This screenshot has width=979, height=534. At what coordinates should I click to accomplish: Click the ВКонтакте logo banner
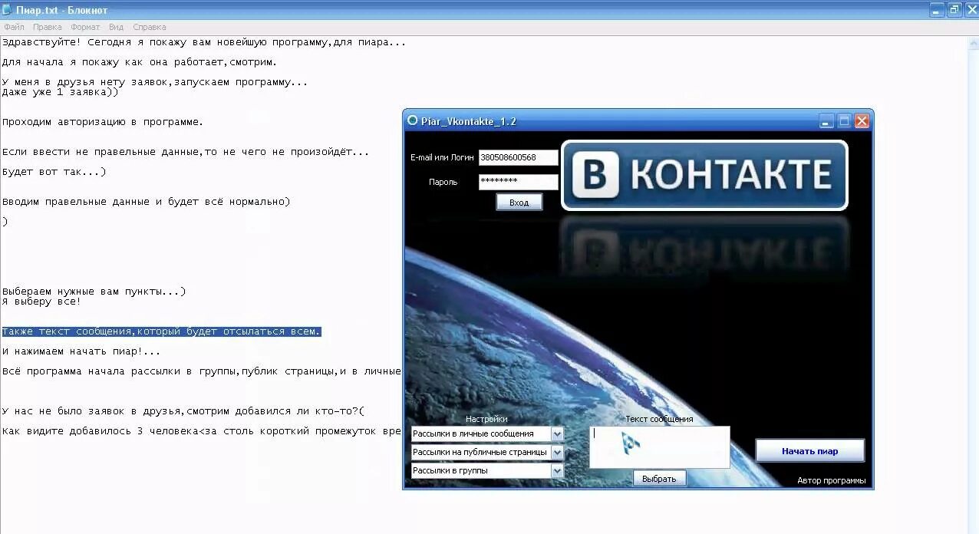click(704, 175)
